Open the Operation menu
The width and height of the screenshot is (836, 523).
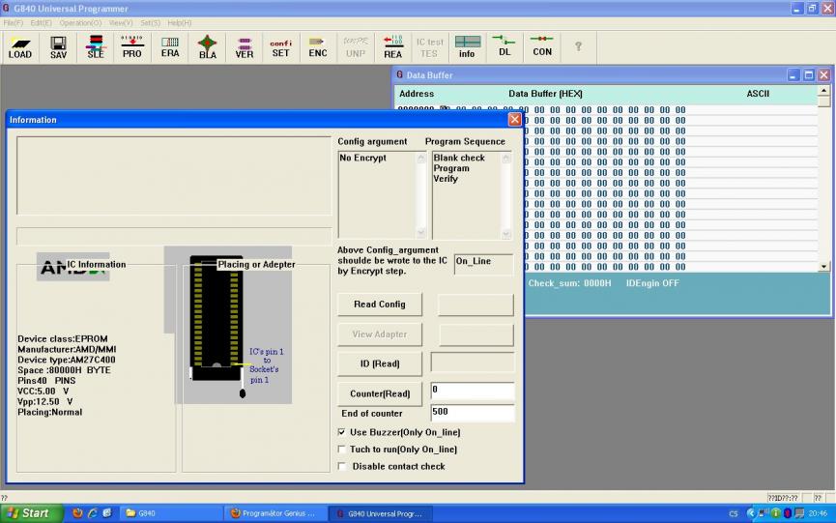[80, 22]
